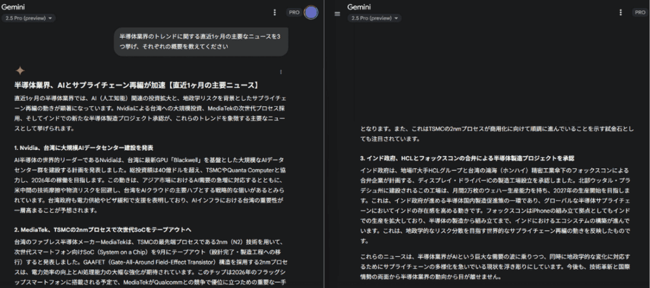Click the headline 半導体業界、AIとサプライチェーン再編が加速
650x288 pixels.
[x=137, y=85]
